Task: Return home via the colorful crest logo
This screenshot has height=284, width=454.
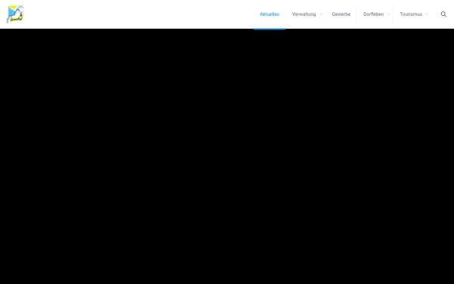Action: click(x=15, y=14)
